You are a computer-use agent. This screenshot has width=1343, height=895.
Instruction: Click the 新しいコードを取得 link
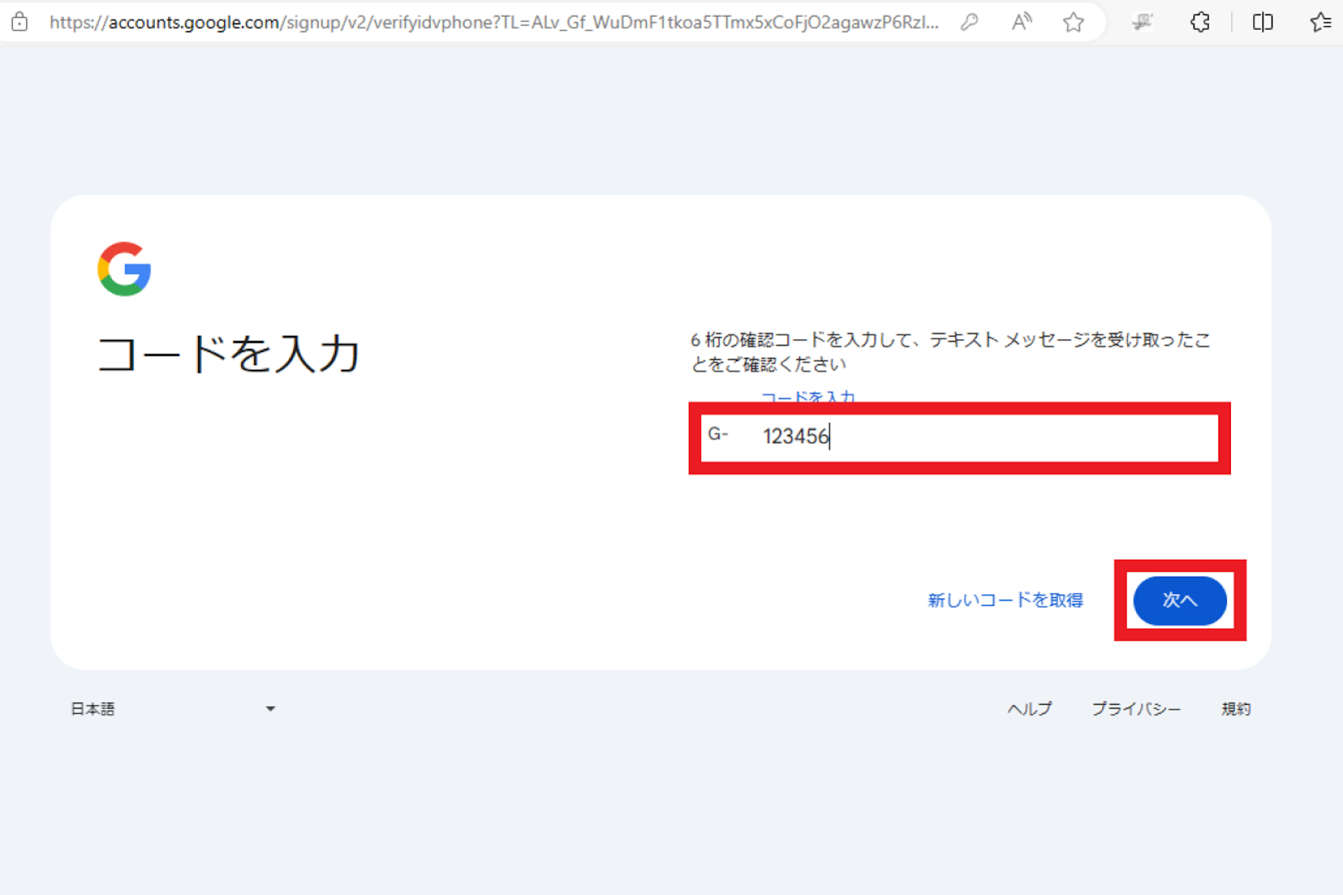tap(1005, 600)
